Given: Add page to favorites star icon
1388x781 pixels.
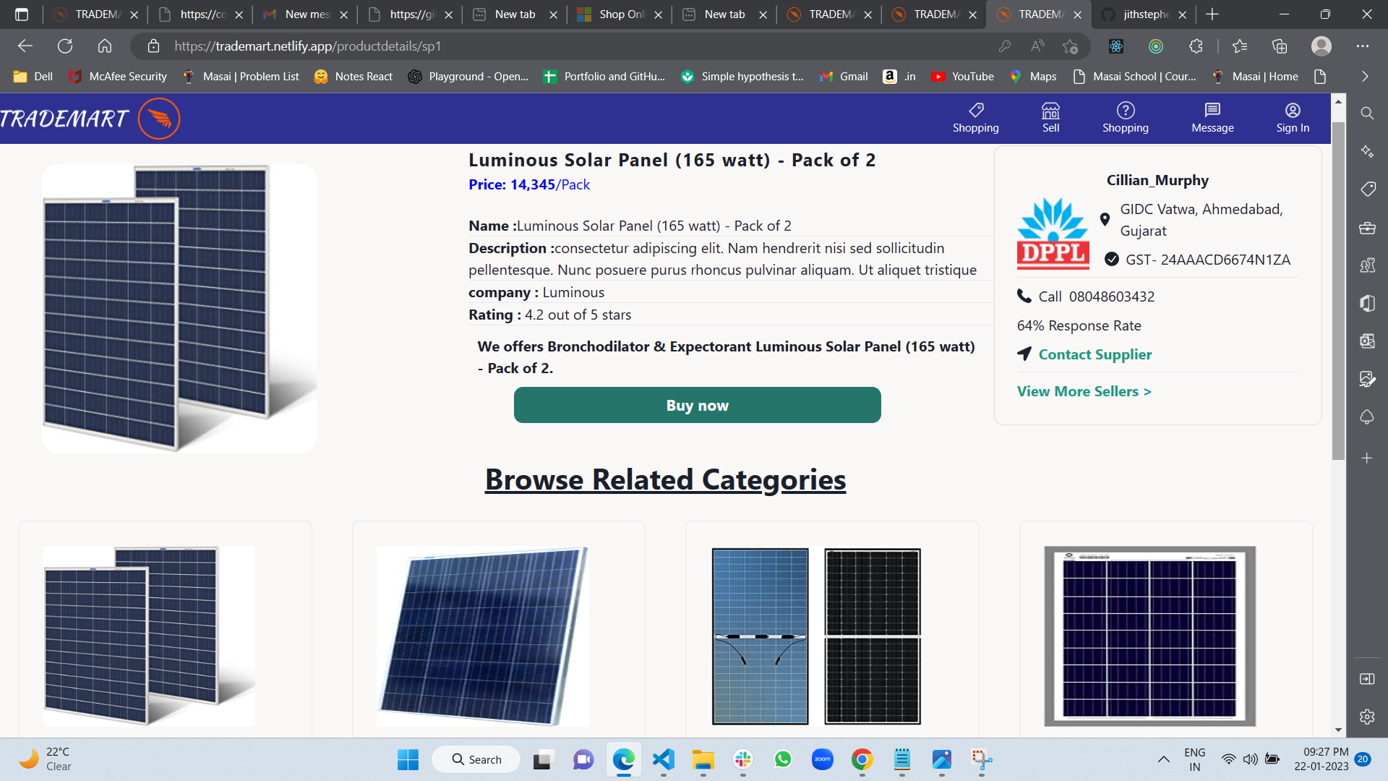Looking at the screenshot, I should tap(1070, 46).
